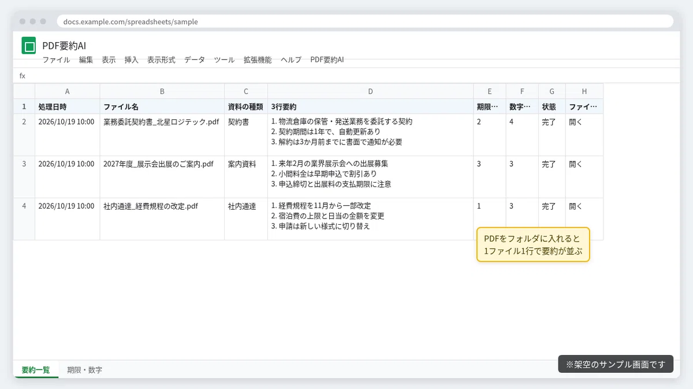Open the ツール menu
The width and height of the screenshot is (693, 389).
224,60
